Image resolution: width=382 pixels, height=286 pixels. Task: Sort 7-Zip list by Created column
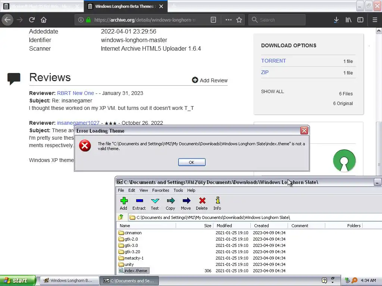point(269,226)
